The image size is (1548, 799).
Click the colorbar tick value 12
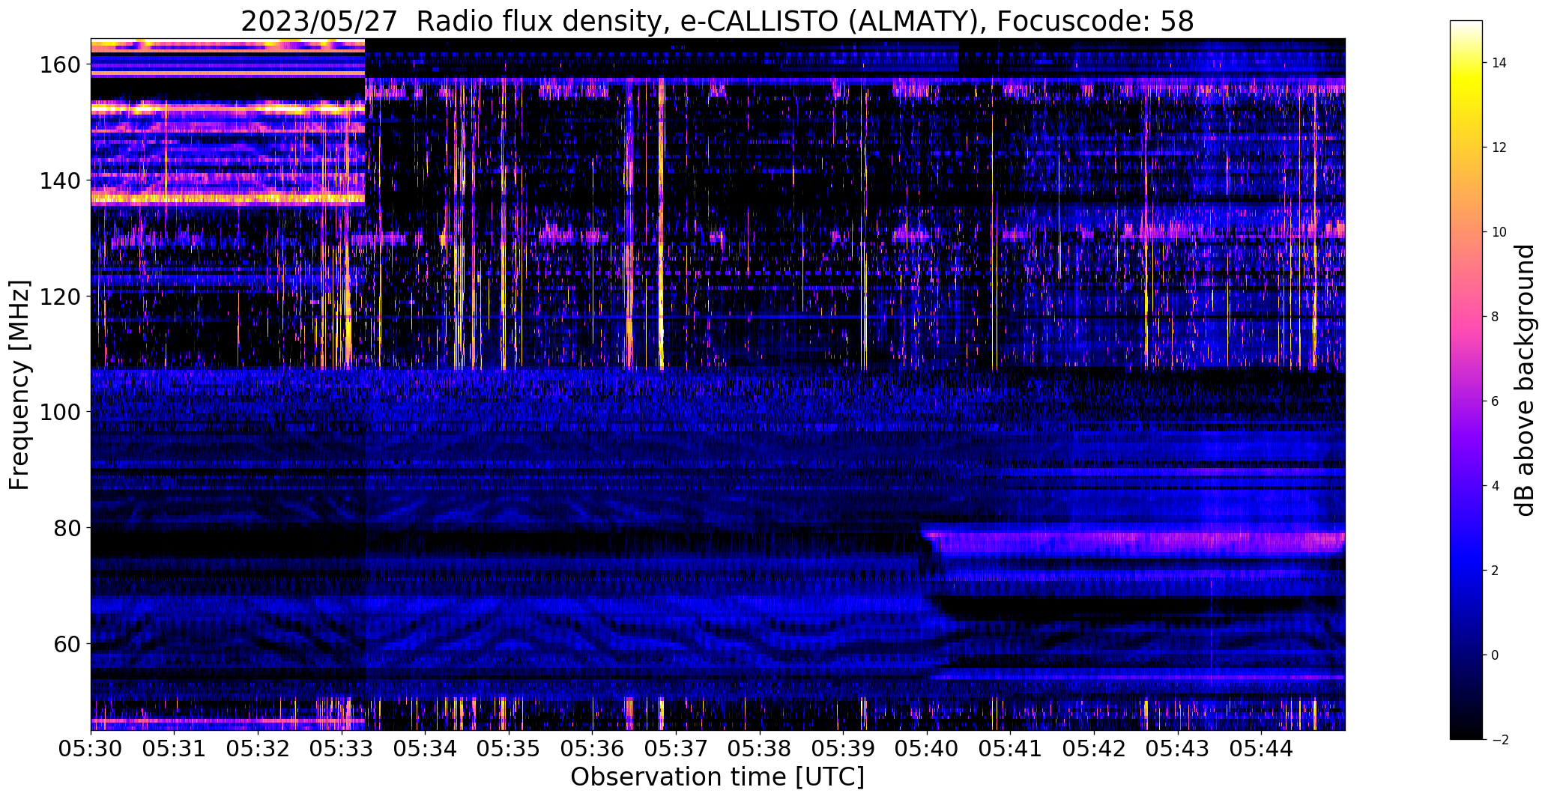click(x=1499, y=148)
